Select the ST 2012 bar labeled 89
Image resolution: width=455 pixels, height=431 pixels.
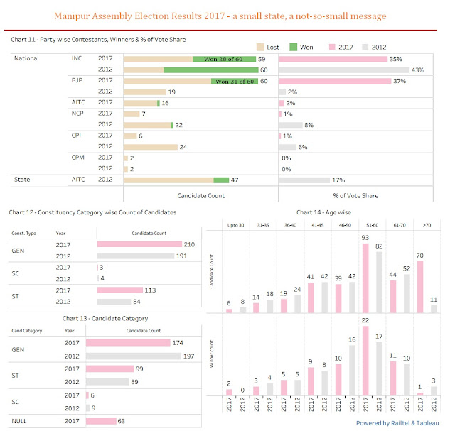click(x=107, y=382)
